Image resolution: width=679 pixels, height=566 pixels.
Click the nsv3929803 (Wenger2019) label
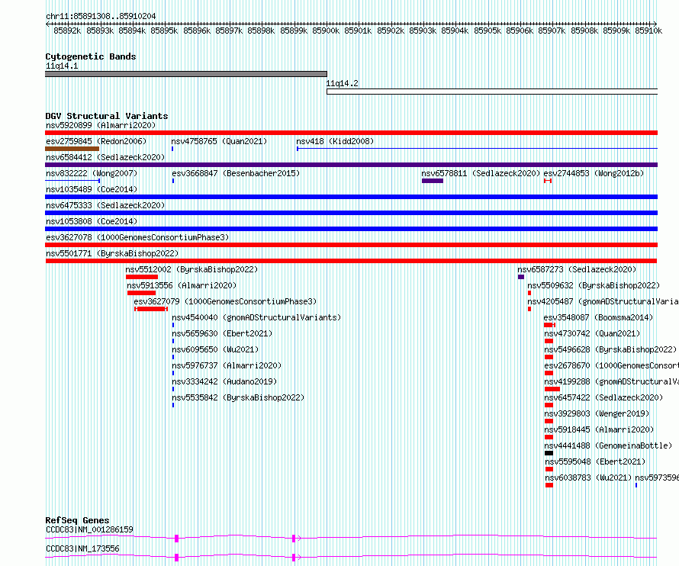pyautogui.click(x=597, y=414)
